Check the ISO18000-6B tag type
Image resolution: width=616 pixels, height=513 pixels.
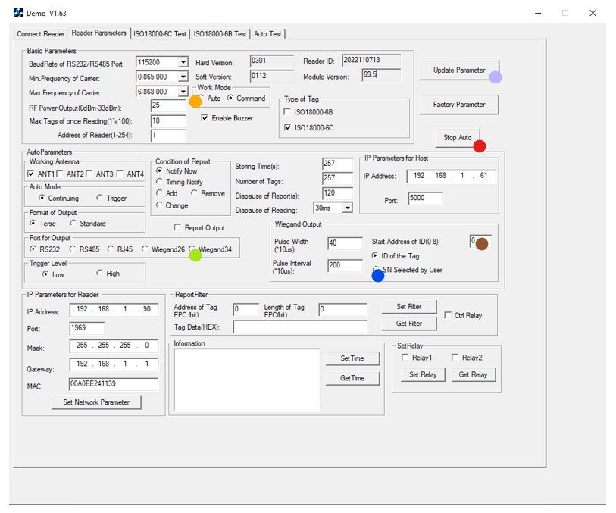(287, 112)
